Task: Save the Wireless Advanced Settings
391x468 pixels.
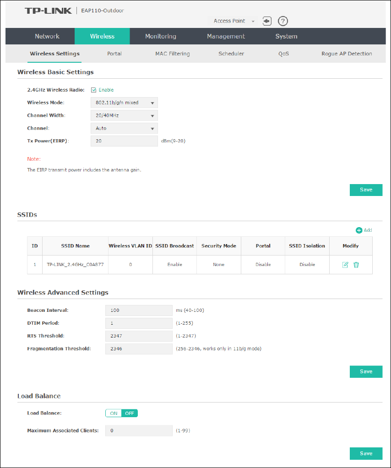Action: (366, 371)
